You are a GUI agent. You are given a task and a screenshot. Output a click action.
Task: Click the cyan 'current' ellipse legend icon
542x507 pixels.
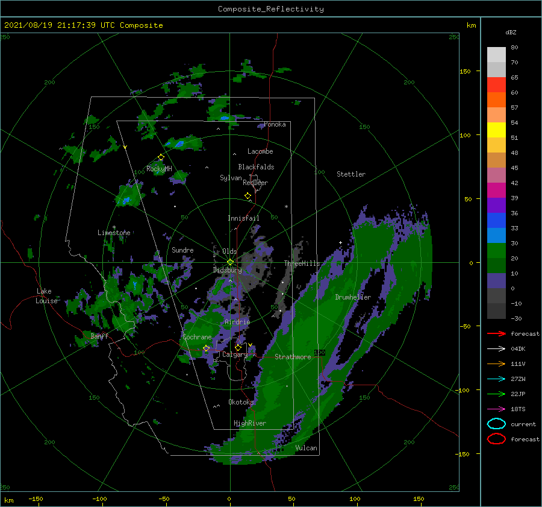[496, 424]
